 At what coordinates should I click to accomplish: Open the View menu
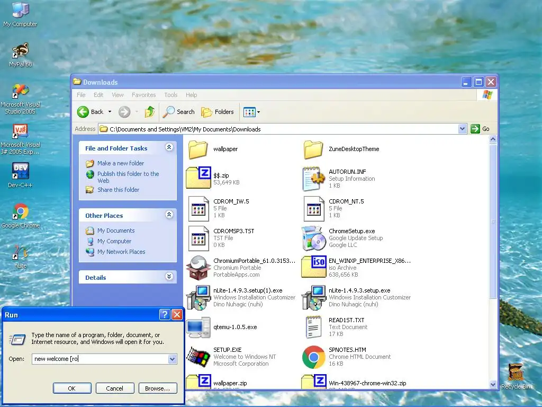point(118,95)
